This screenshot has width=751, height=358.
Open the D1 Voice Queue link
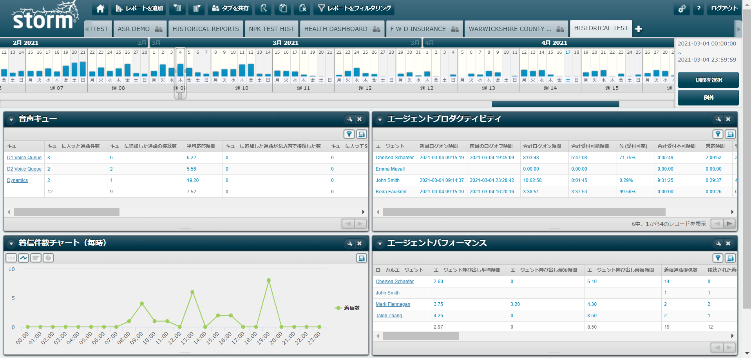(x=24, y=158)
